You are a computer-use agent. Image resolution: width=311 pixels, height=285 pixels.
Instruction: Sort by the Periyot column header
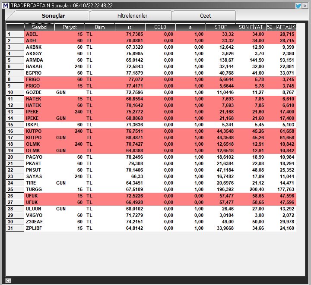70,27
